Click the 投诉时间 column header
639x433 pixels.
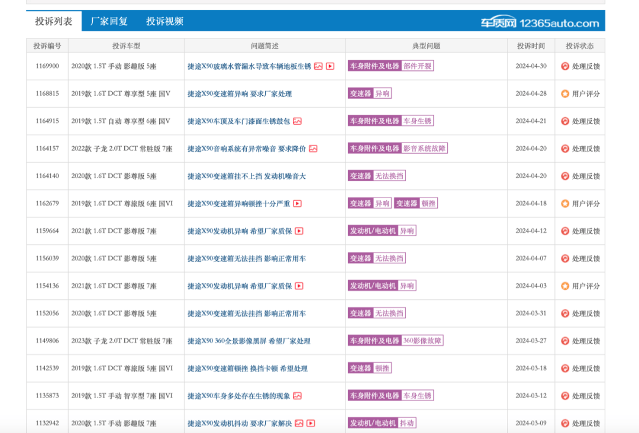531,46
